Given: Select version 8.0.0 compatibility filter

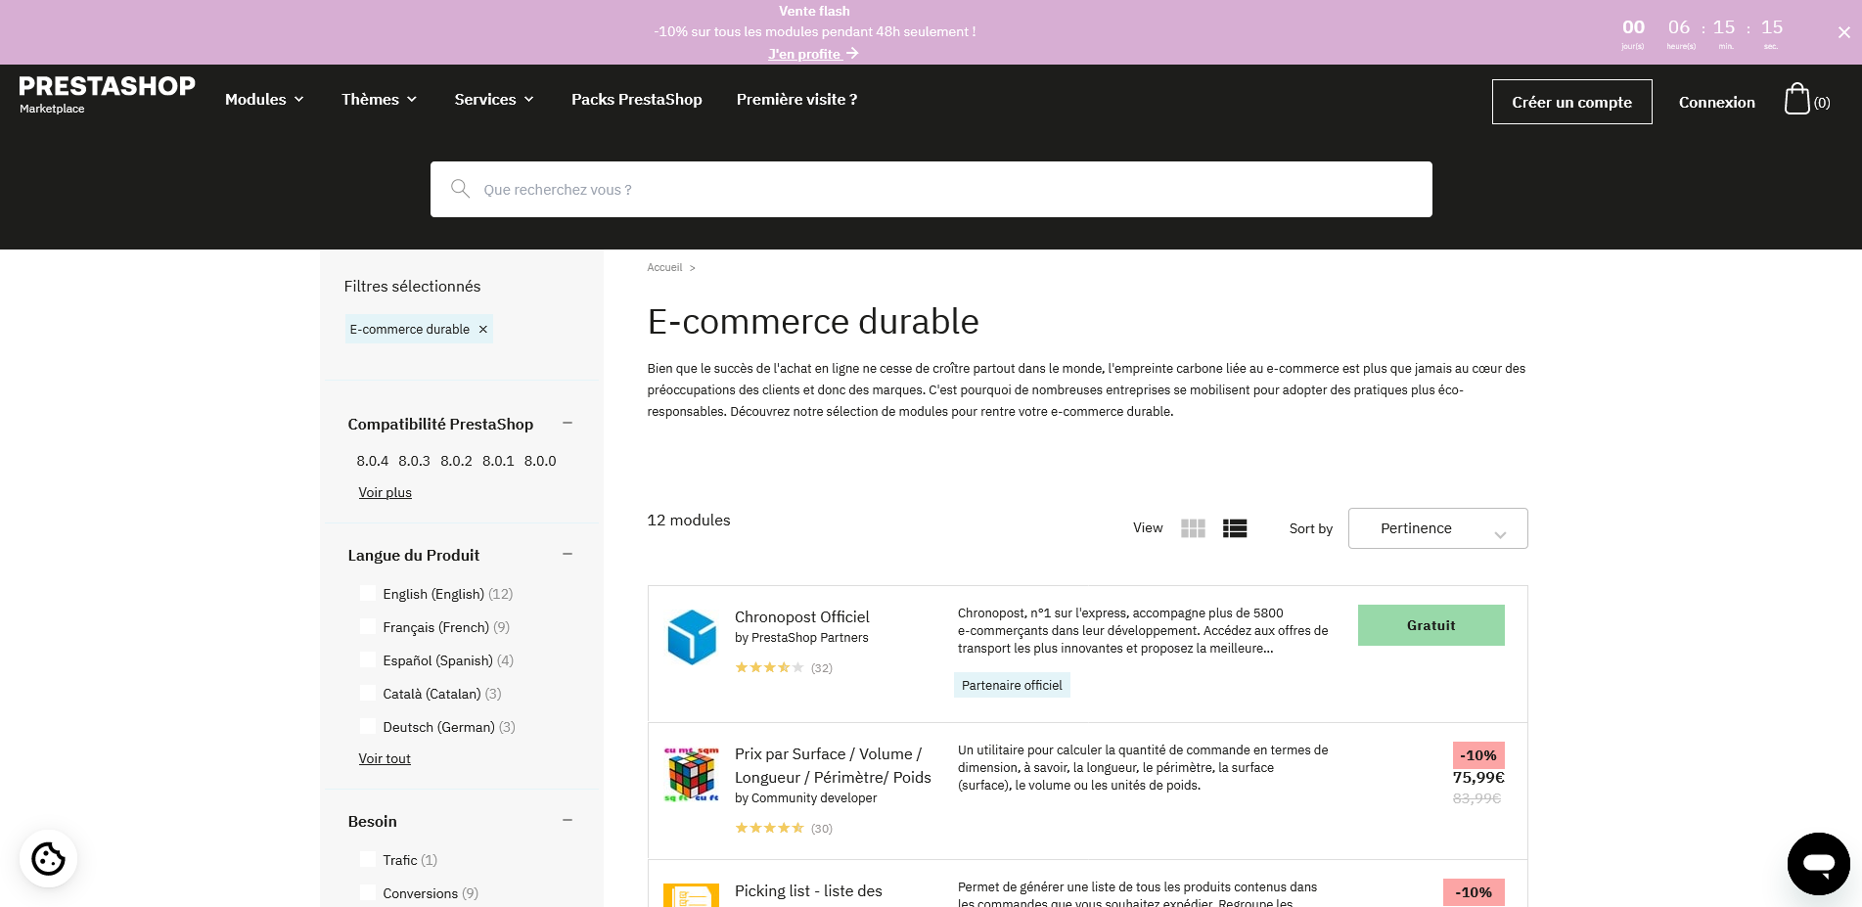Looking at the screenshot, I should (x=540, y=461).
